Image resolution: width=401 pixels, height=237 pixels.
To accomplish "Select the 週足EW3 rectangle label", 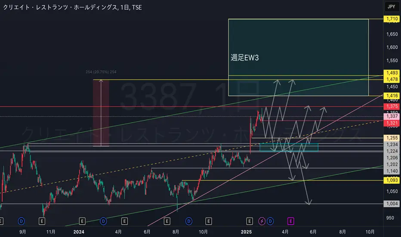I will point(245,58).
